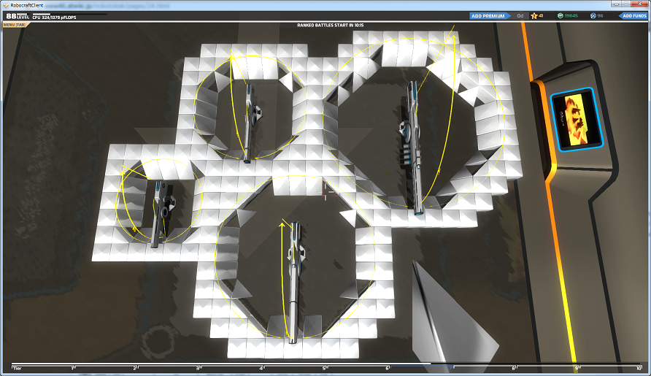Click the Ranked Battles countdown text
This screenshot has height=376, width=651.
pos(330,26)
